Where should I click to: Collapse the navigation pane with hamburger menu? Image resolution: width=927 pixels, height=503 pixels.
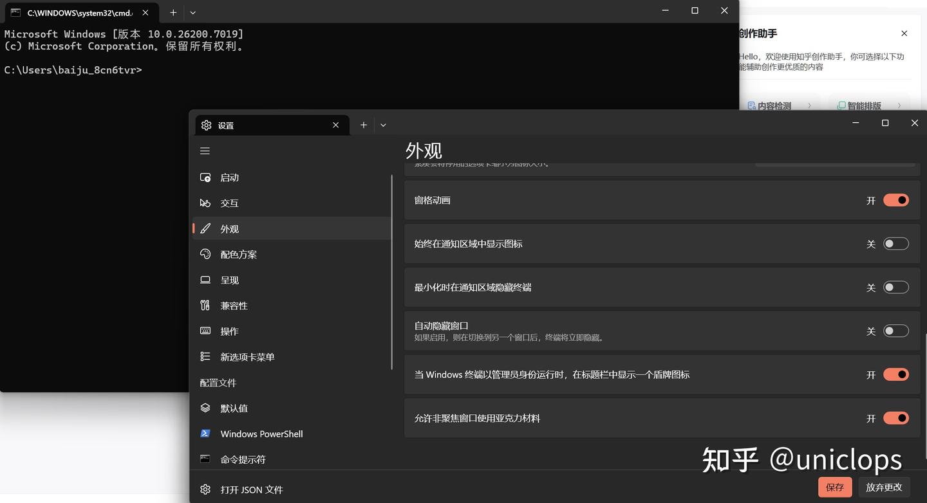(205, 151)
